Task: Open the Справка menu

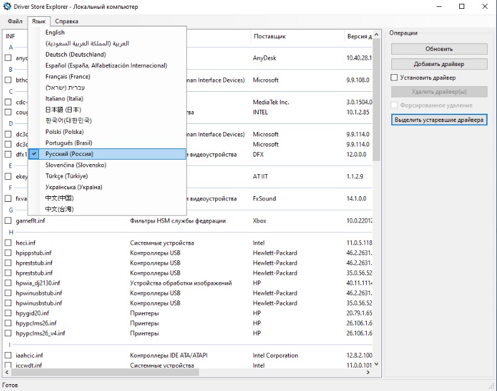Action: pos(67,21)
